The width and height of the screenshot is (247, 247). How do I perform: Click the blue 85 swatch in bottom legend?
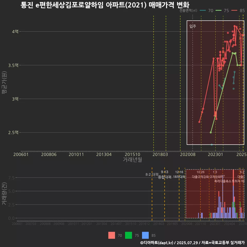(x=145, y=235)
